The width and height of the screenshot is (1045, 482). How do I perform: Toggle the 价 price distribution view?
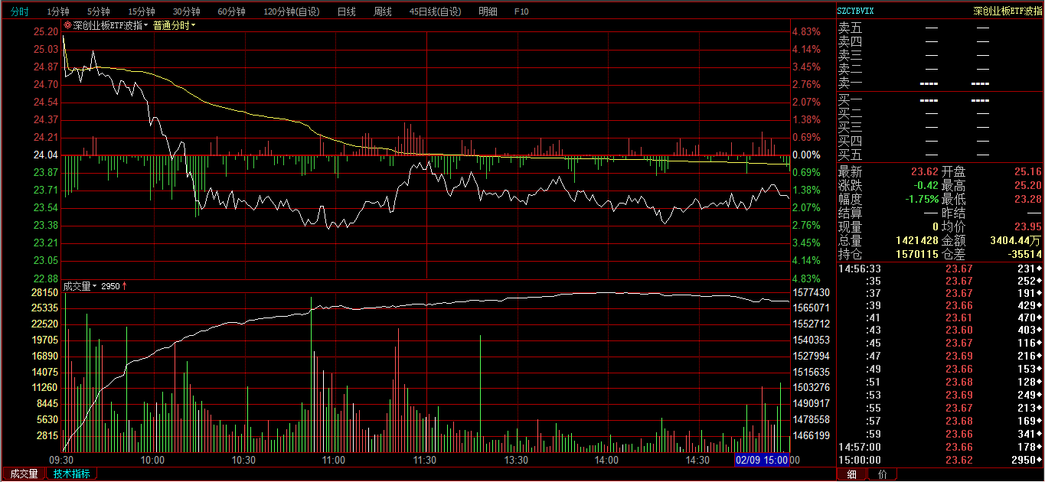coord(882,474)
